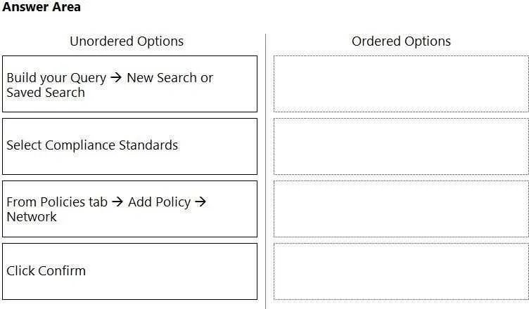Pick the "Select Compliance Standards" option
This screenshot has width=529, height=309.
click(x=129, y=146)
